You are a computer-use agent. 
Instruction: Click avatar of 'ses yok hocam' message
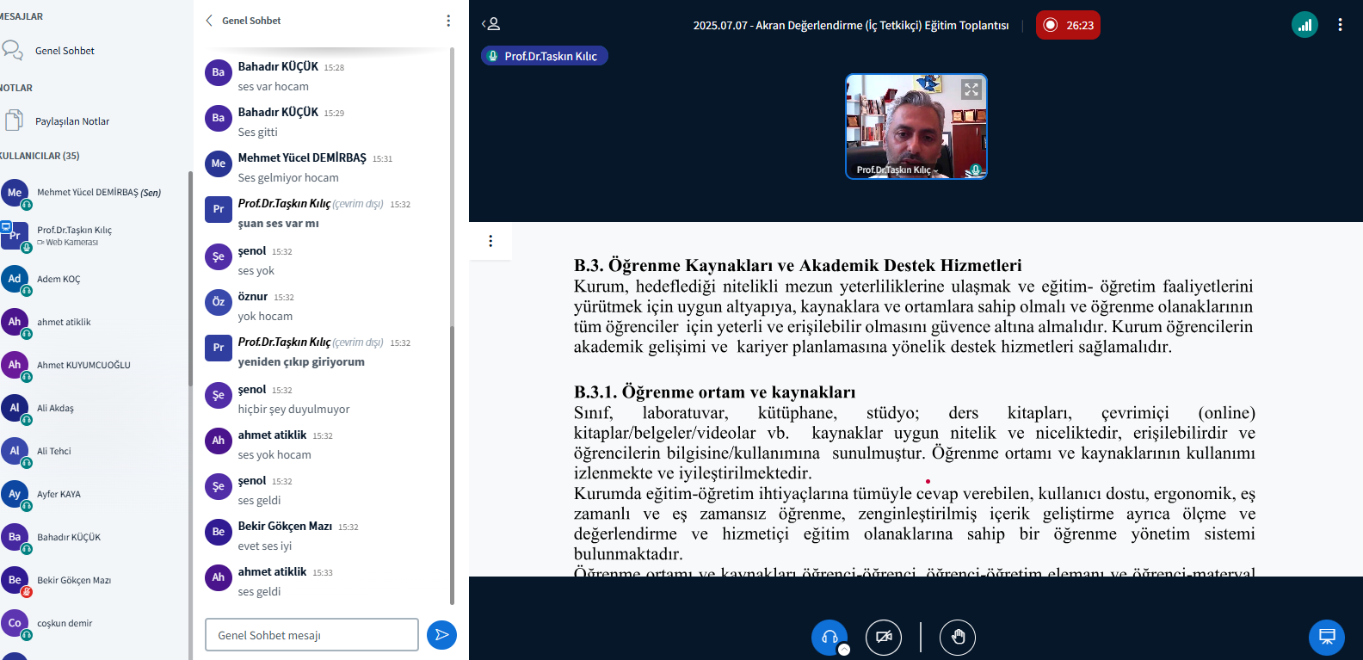pos(219,441)
